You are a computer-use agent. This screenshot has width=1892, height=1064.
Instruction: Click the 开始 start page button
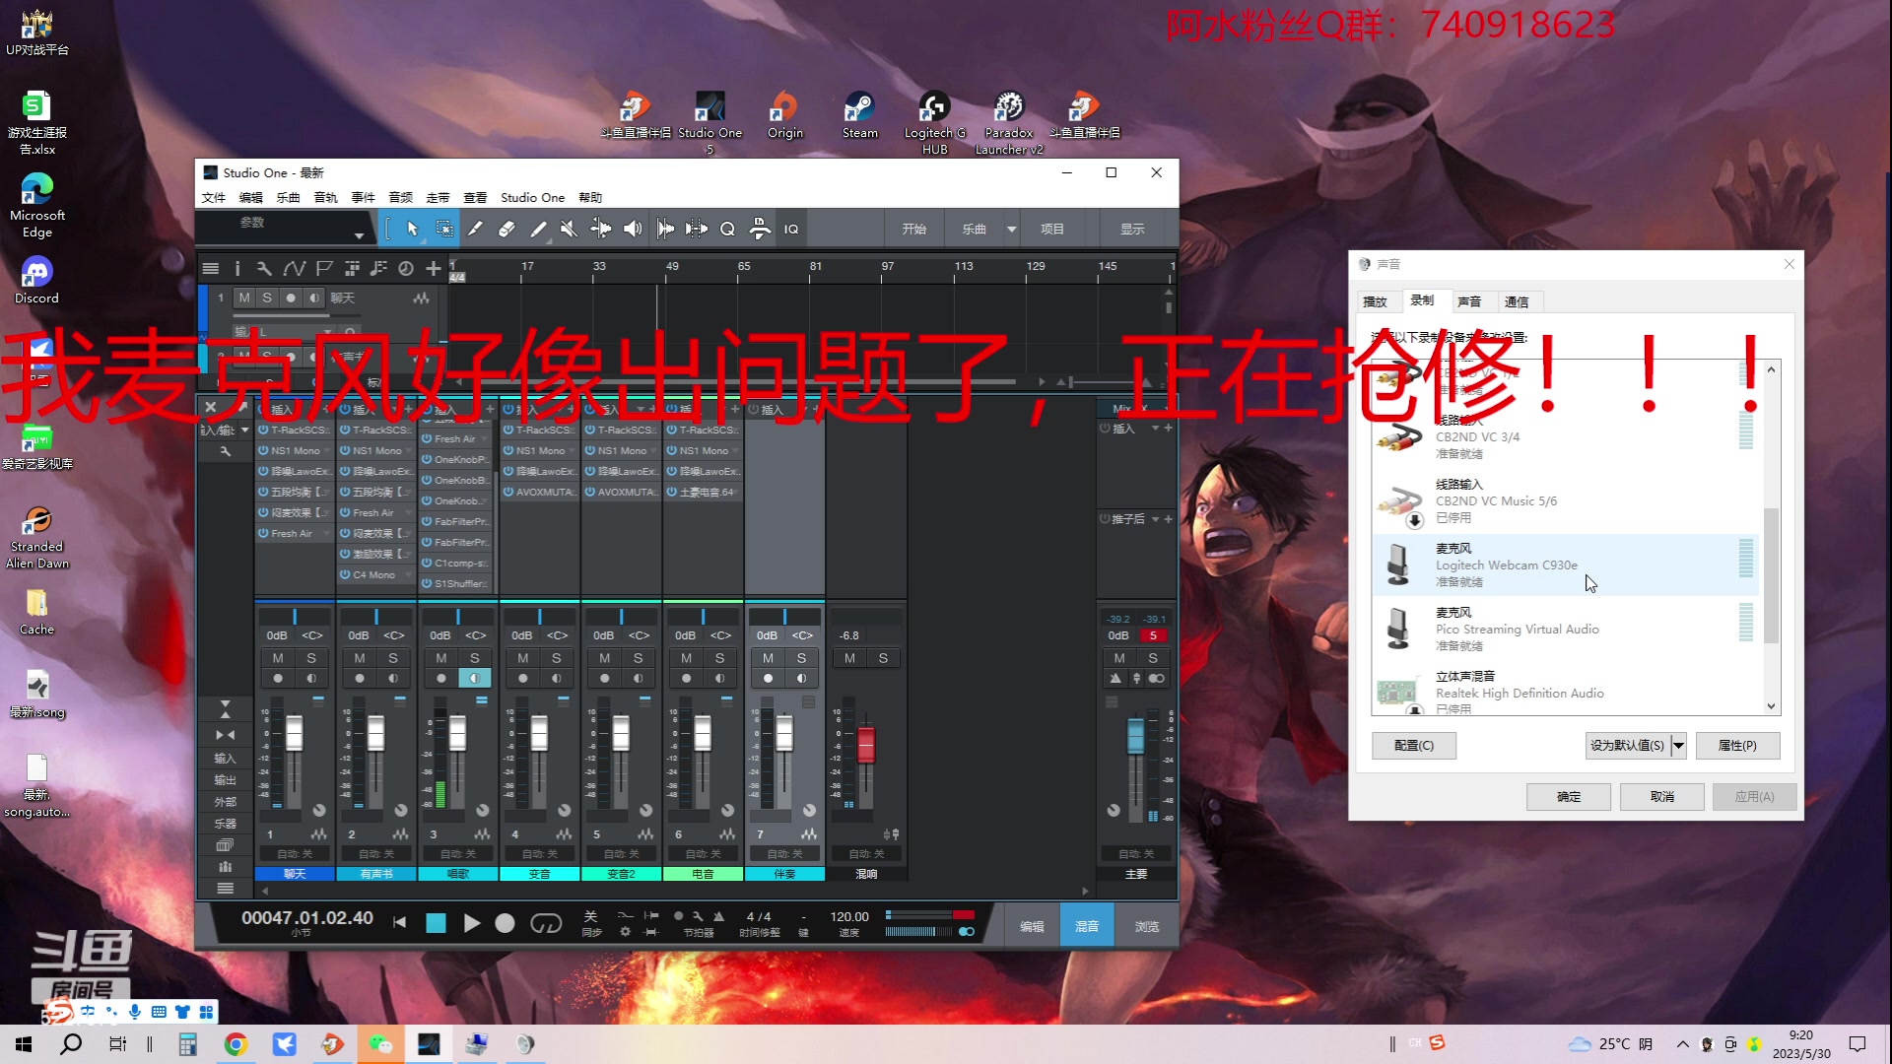coord(913,229)
